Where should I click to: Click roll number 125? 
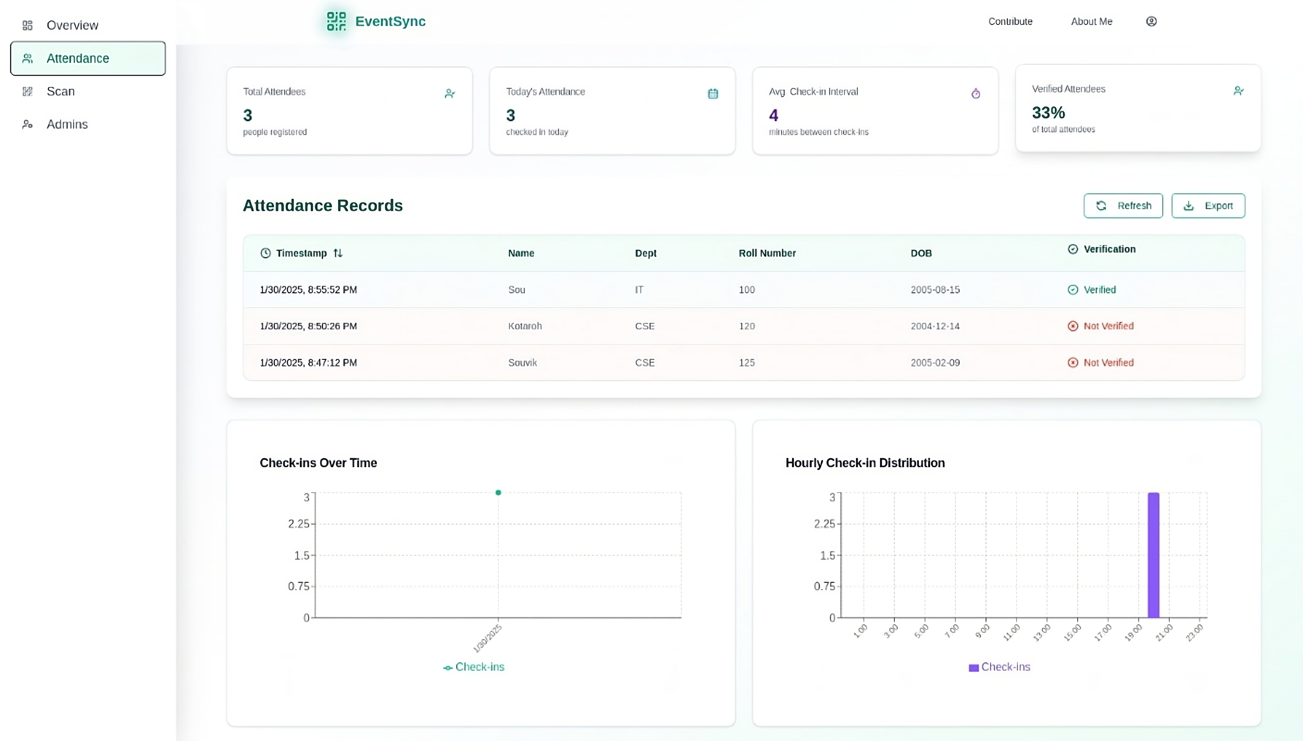(x=747, y=362)
